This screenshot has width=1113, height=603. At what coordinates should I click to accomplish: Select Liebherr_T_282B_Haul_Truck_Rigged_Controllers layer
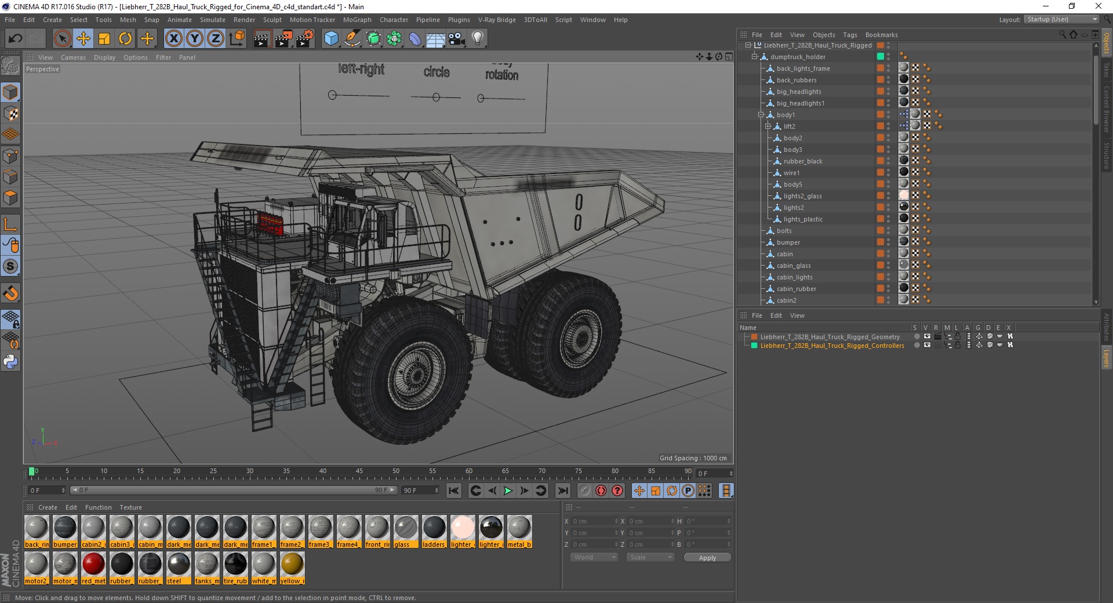pos(832,345)
